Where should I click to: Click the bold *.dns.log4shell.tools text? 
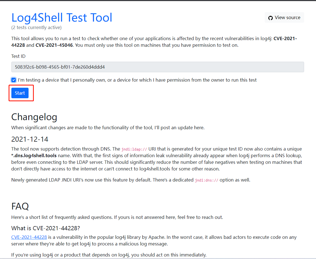click(34, 156)
